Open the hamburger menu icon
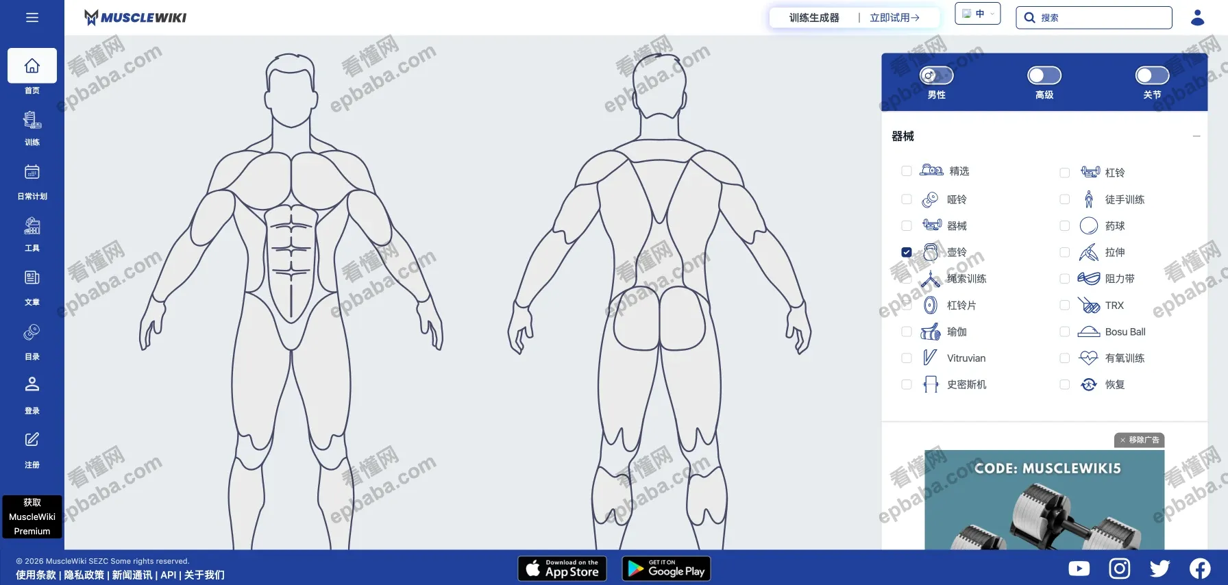Image resolution: width=1228 pixels, height=585 pixels. (32, 18)
